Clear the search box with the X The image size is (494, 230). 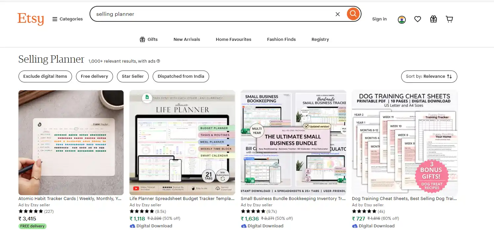pos(337,14)
